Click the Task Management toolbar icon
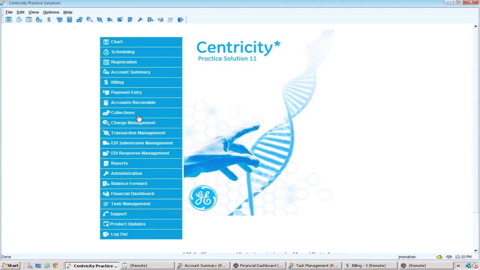 coord(171,19)
